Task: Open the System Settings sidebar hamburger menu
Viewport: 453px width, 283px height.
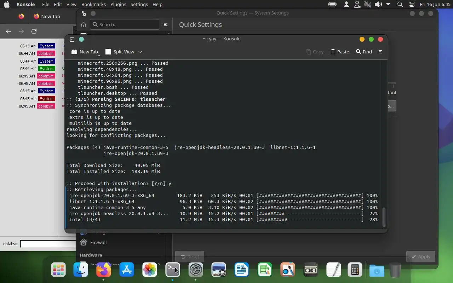Action: coord(165,24)
